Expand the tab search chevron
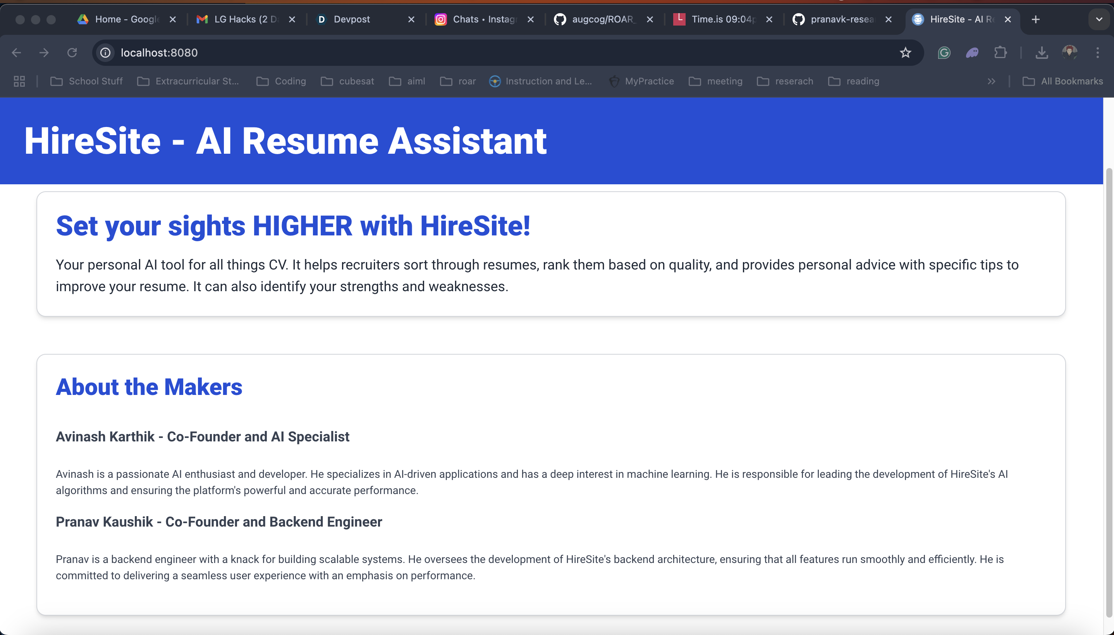1114x635 pixels. pyautogui.click(x=1099, y=19)
